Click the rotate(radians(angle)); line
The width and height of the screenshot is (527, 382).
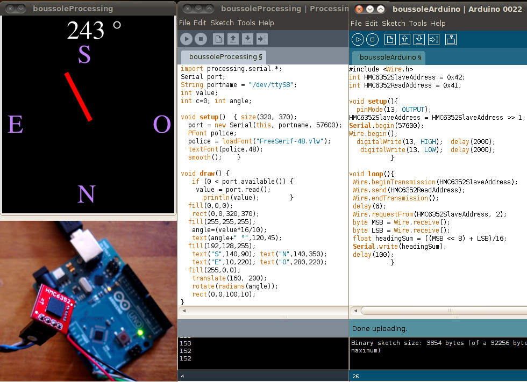tap(235, 286)
